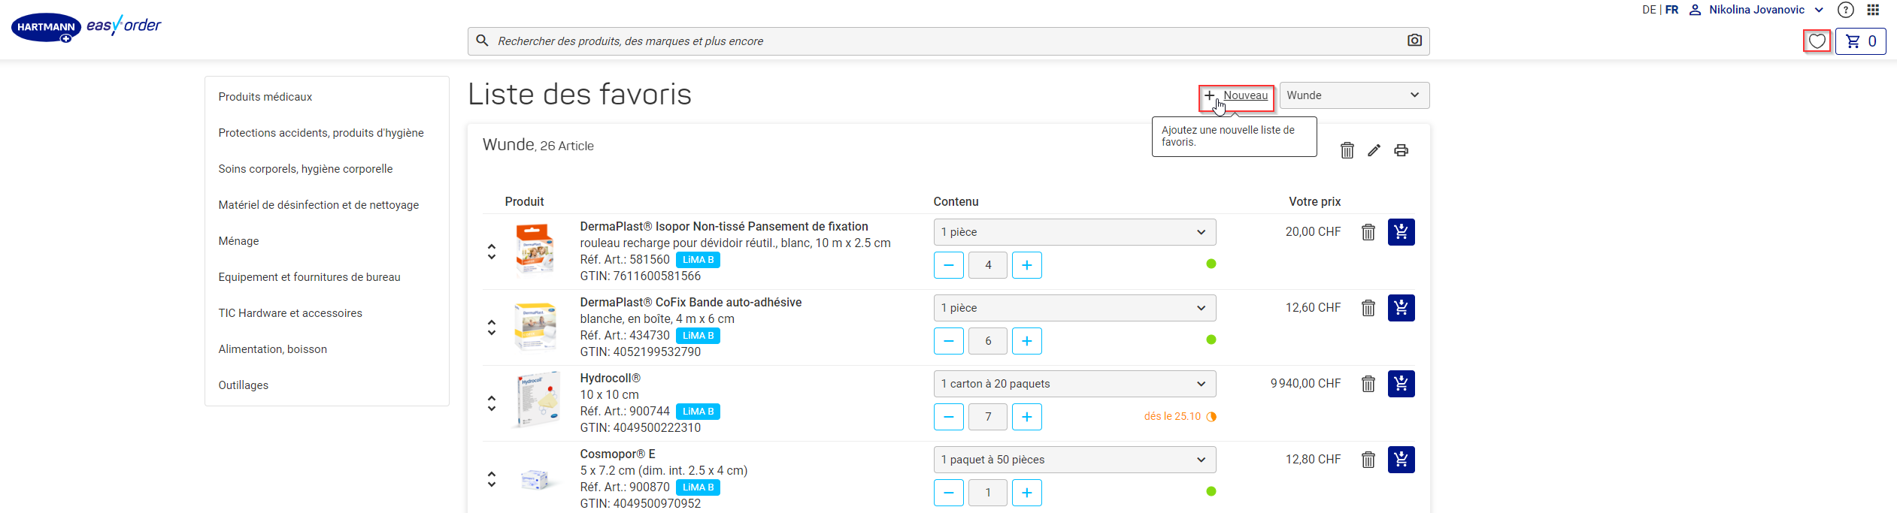This screenshot has width=1897, height=513.
Task: Open the Wunde favorites list dropdown
Action: pyautogui.click(x=1354, y=95)
